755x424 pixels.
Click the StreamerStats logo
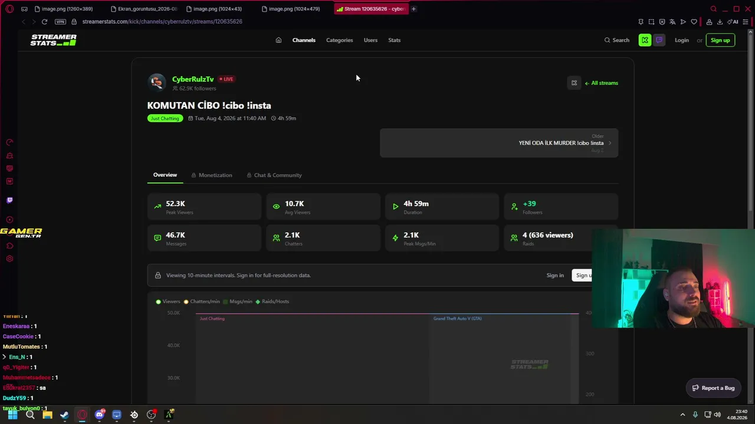54,40
